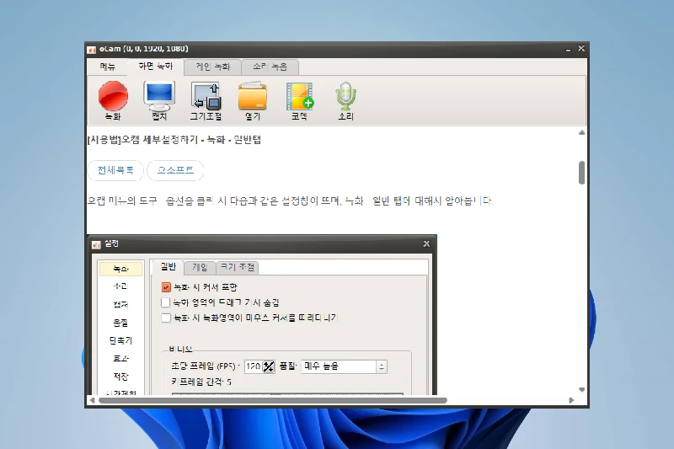Enable recording area following mouse cursor checkbox
Screen dimensions: 674x449
pos(165,318)
